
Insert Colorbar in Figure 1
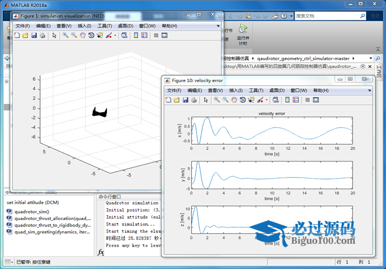click(x=136, y=36)
